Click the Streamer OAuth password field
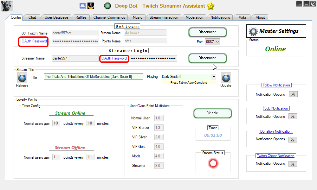Viewport: 317px width, 190px height. (x=154, y=58)
